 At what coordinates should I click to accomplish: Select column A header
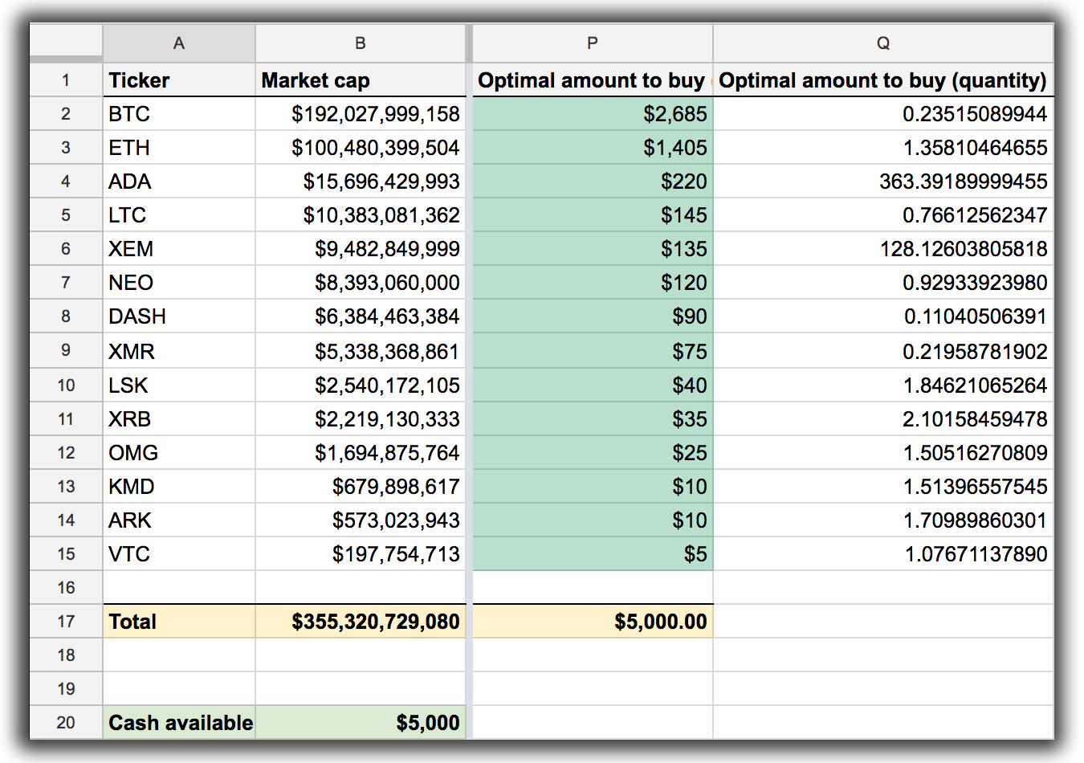pos(178,43)
